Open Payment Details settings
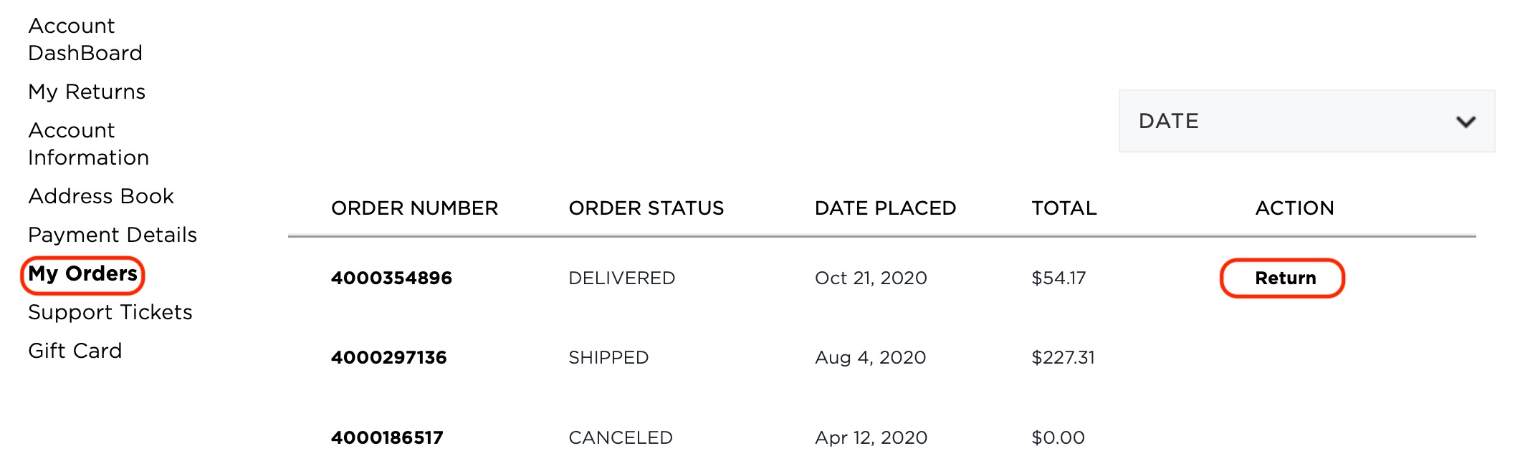This screenshot has height=471, width=1515. (x=112, y=235)
